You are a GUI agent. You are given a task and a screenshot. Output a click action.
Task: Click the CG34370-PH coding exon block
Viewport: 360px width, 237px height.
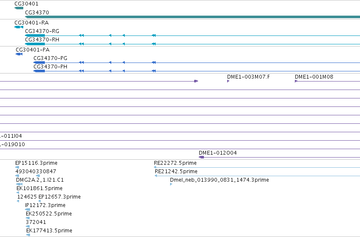(39, 71)
